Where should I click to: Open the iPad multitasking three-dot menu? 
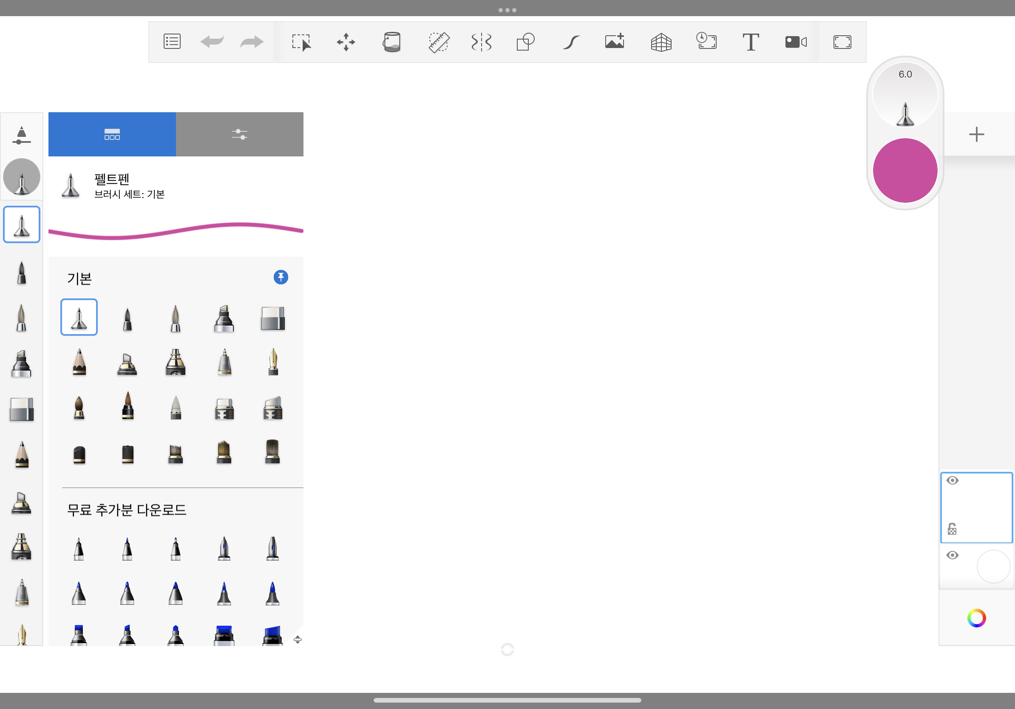click(x=507, y=10)
